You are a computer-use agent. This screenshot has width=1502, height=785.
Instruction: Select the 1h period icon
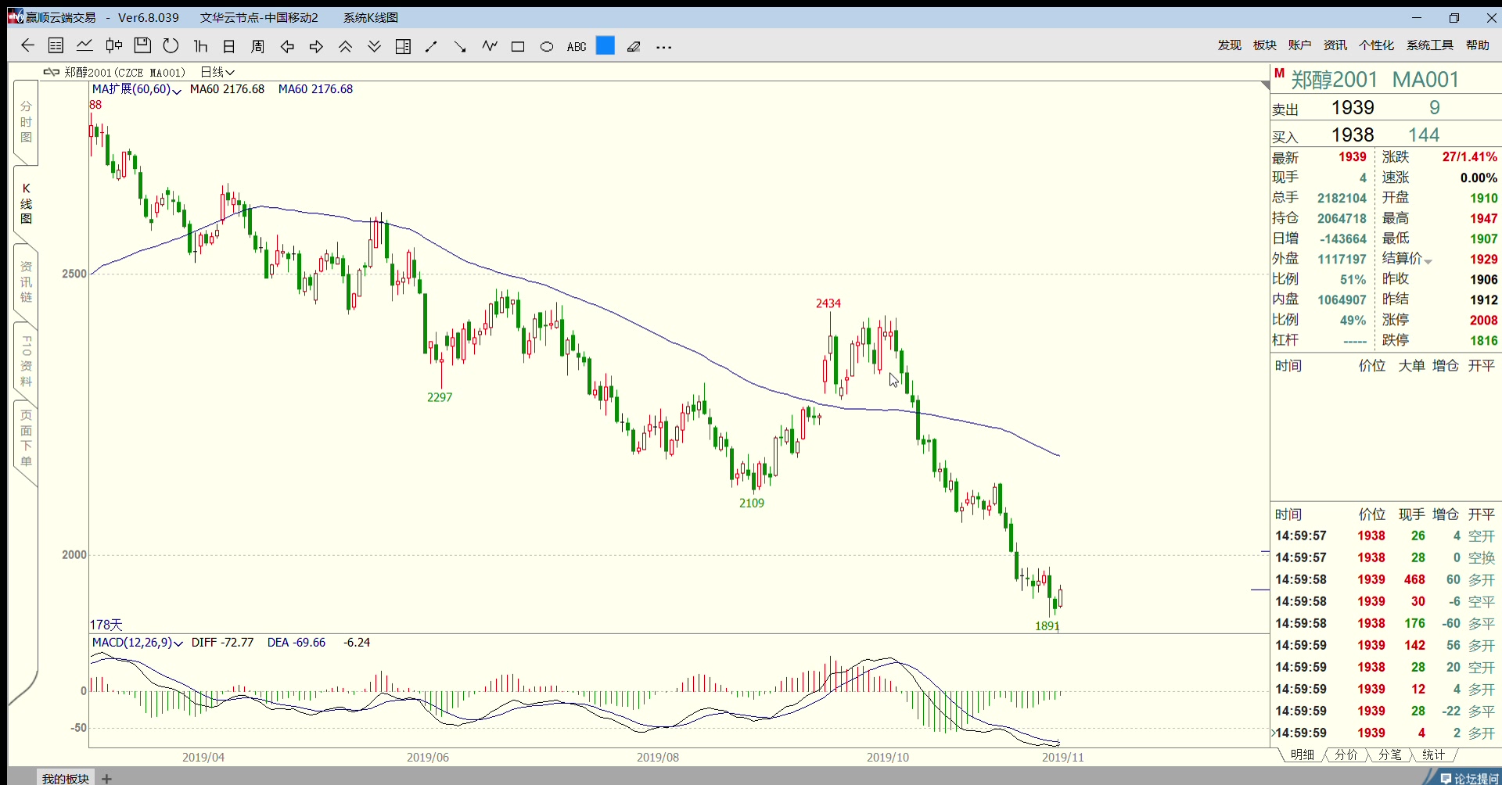click(x=200, y=46)
